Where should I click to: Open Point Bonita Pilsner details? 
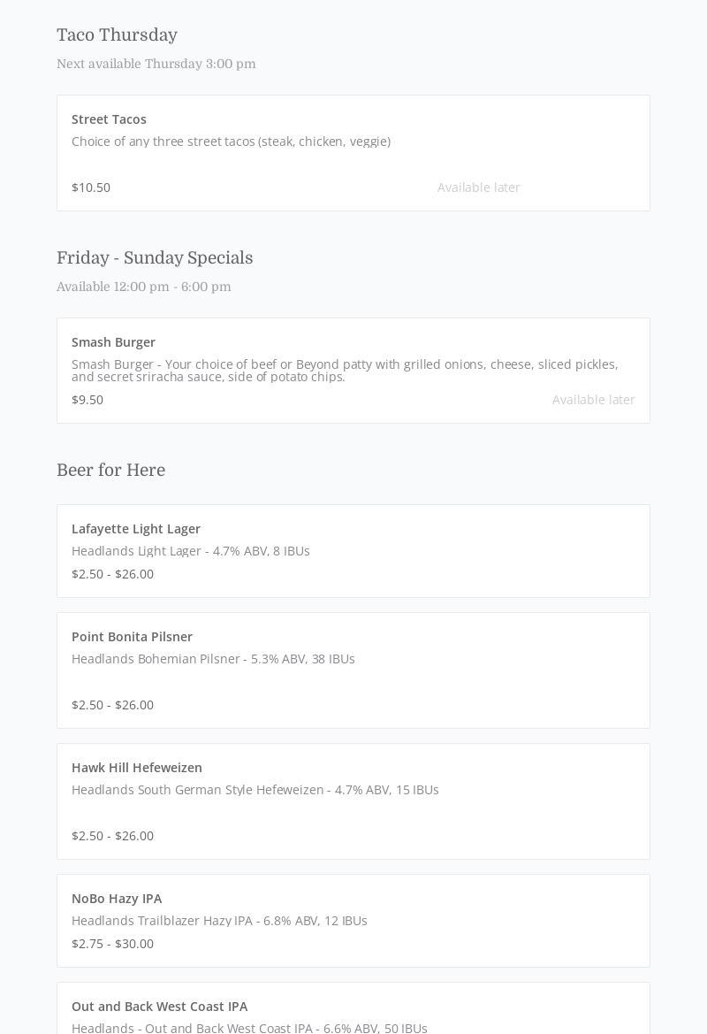coord(132,637)
